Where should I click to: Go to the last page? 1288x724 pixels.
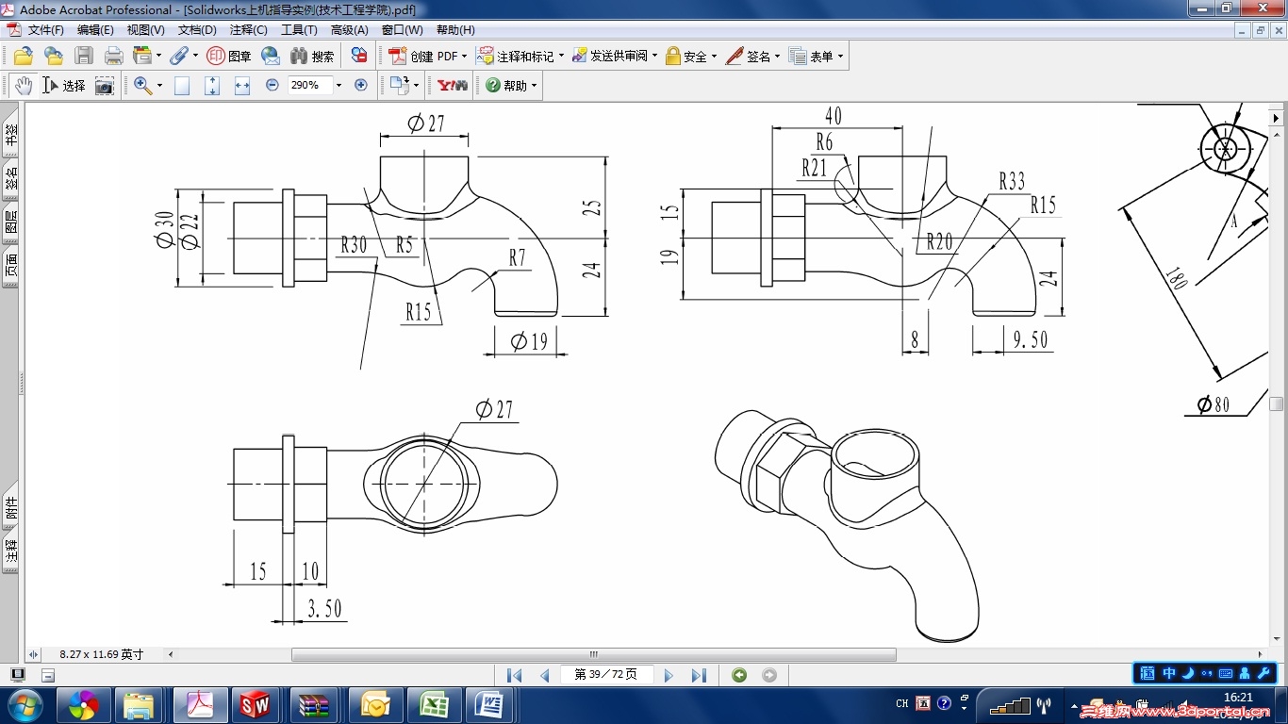tap(699, 675)
